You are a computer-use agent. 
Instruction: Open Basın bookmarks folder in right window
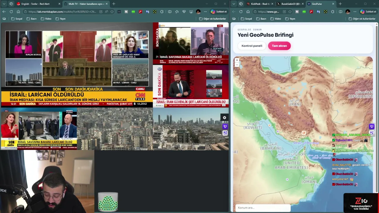pyautogui.click(x=261, y=19)
